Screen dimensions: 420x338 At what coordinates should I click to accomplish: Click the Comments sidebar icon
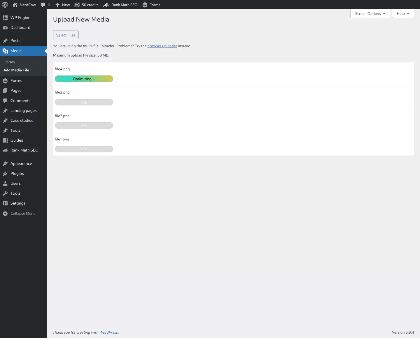coord(5,101)
